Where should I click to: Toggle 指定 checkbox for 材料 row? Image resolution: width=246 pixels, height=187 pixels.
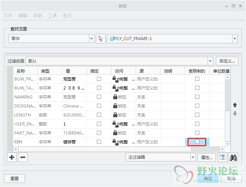coord(99,142)
